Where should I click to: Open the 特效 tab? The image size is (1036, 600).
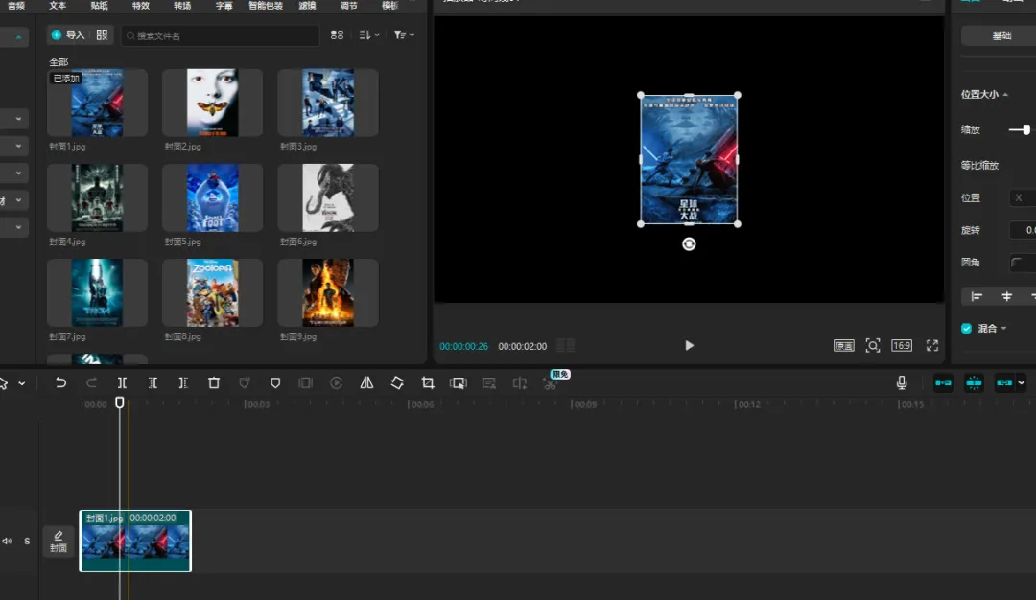click(x=141, y=6)
